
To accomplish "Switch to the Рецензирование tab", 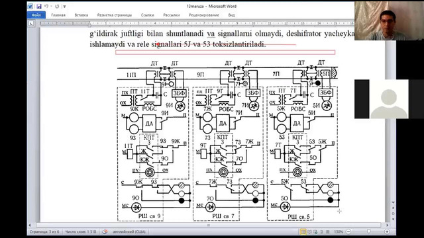I will tap(204, 15).
